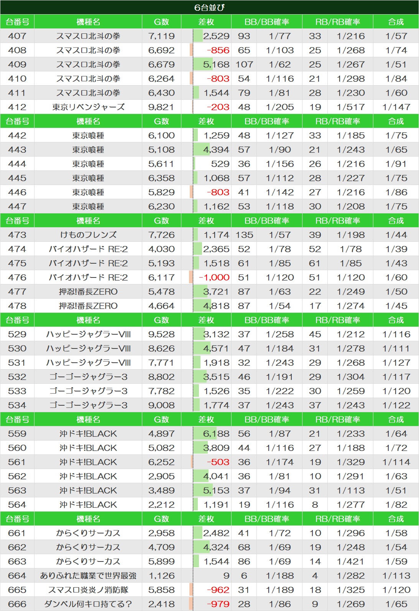Screen dimensions: 419x611
Task: Click 沖ドキ!BLACK name in row 561
Action: pos(88,462)
